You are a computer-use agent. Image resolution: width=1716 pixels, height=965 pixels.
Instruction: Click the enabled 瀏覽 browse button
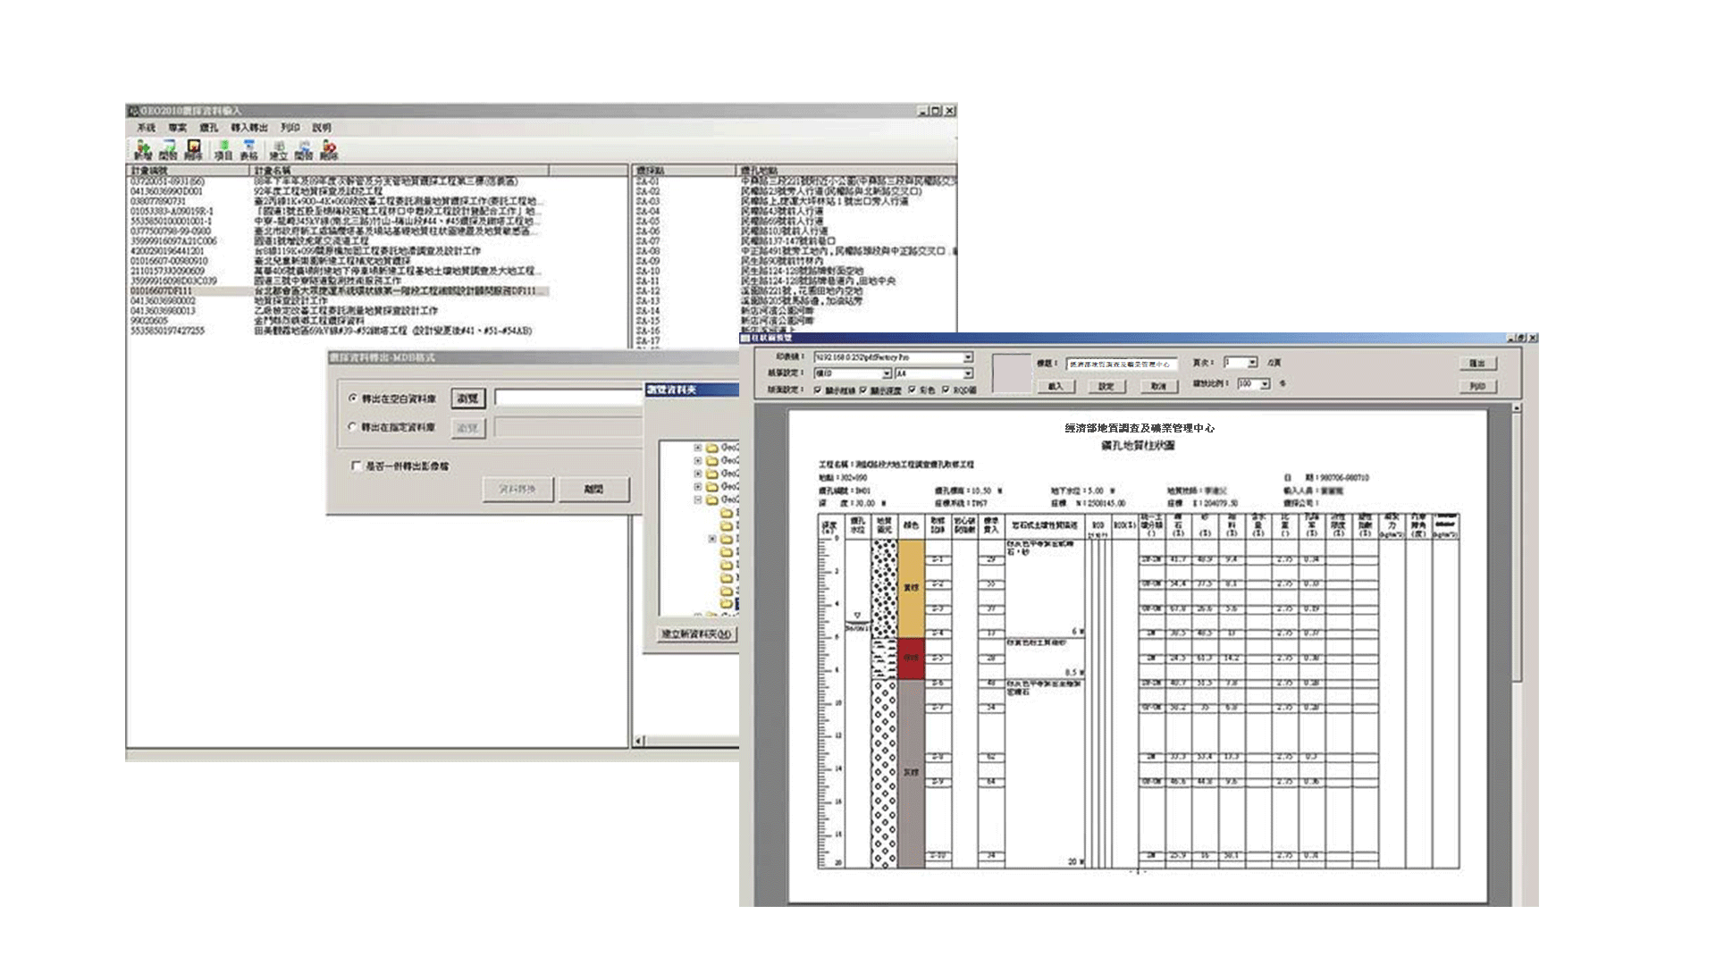click(x=467, y=399)
